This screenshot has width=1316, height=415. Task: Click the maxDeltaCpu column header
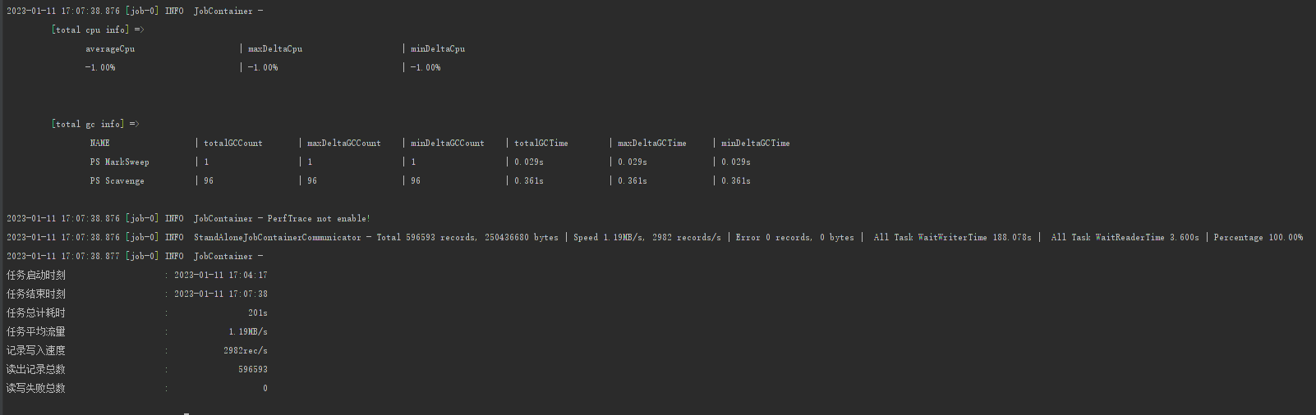pos(275,49)
